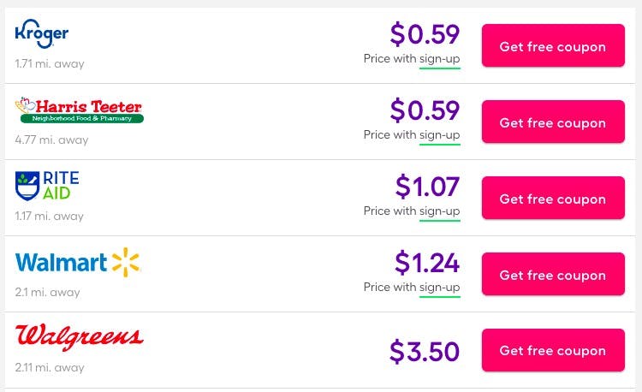Open sign-up link under Harris Teeter price
This screenshot has width=642, height=392.
[x=439, y=135]
